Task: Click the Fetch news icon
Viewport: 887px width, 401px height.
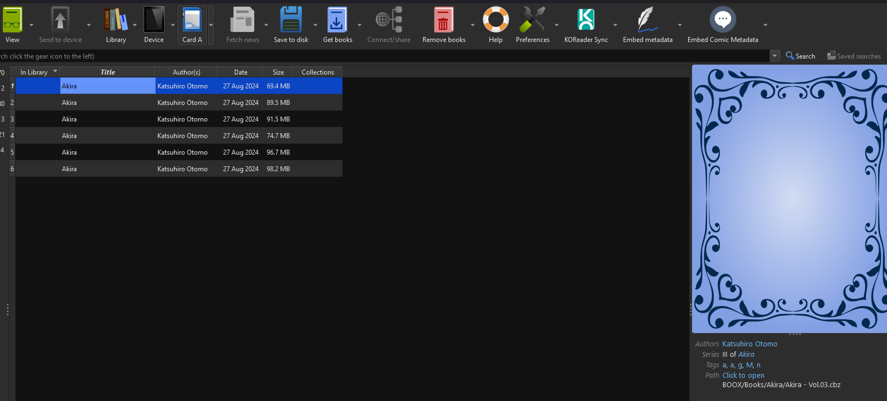Action: [x=242, y=20]
